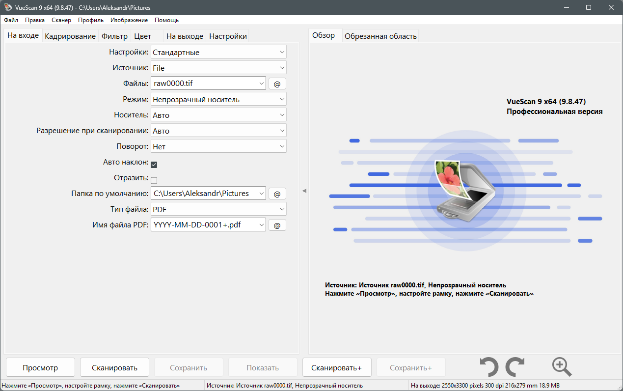This screenshot has height=391, width=623.
Task: Click the greyed Показать button
Action: coord(263,367)
